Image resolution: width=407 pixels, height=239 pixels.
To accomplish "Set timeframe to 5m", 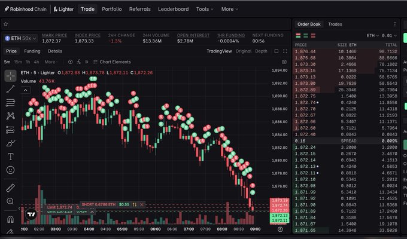I will (x=7, y=62).
